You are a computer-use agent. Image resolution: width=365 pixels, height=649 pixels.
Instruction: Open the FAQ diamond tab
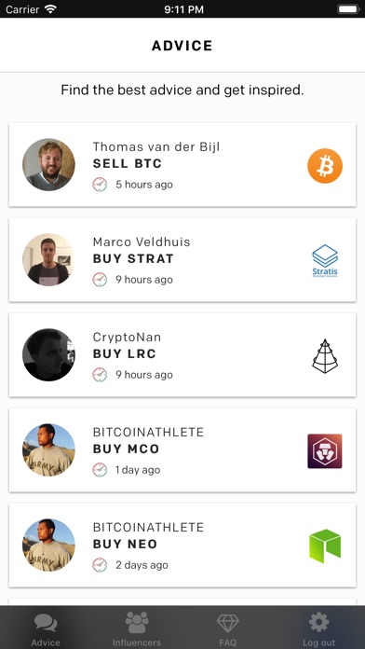coord(228,630)
